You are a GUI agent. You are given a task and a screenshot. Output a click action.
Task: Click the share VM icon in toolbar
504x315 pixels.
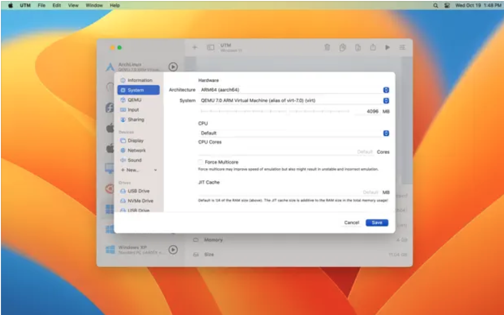pyautogui.click(x=373, y=47)
